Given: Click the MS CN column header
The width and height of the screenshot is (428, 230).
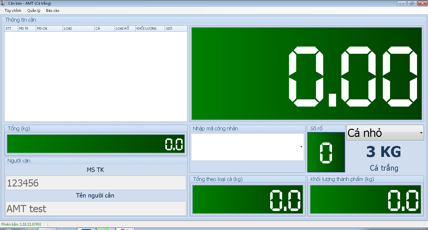Looking at the screenshot, I should tap(49, 28).
